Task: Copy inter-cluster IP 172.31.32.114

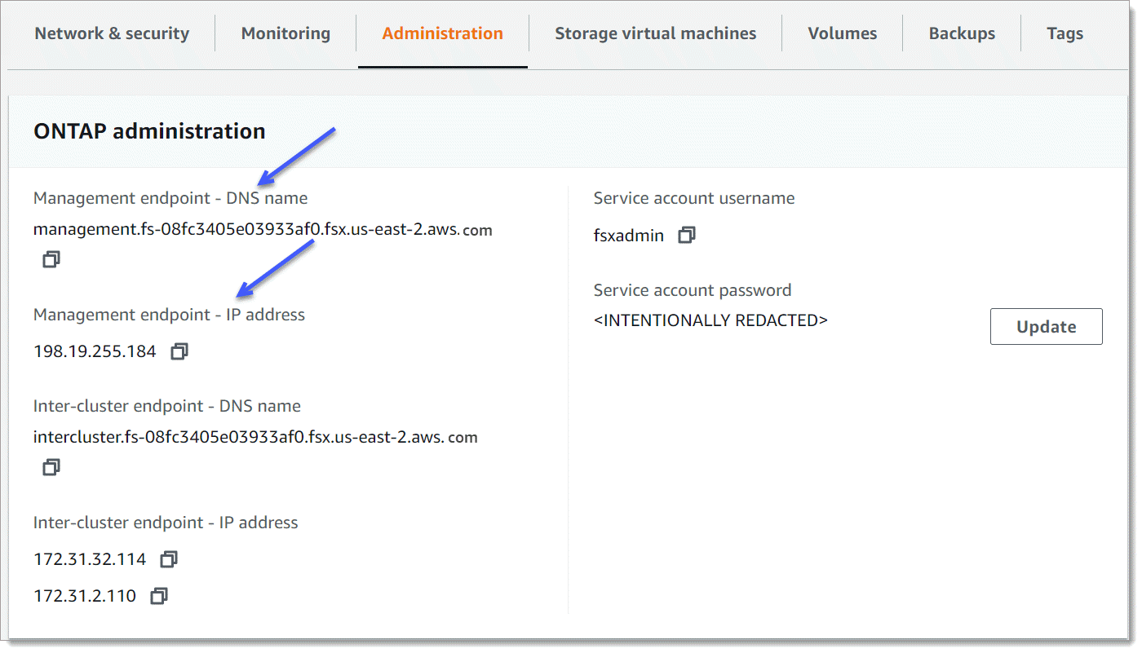Action: [169, 559]
